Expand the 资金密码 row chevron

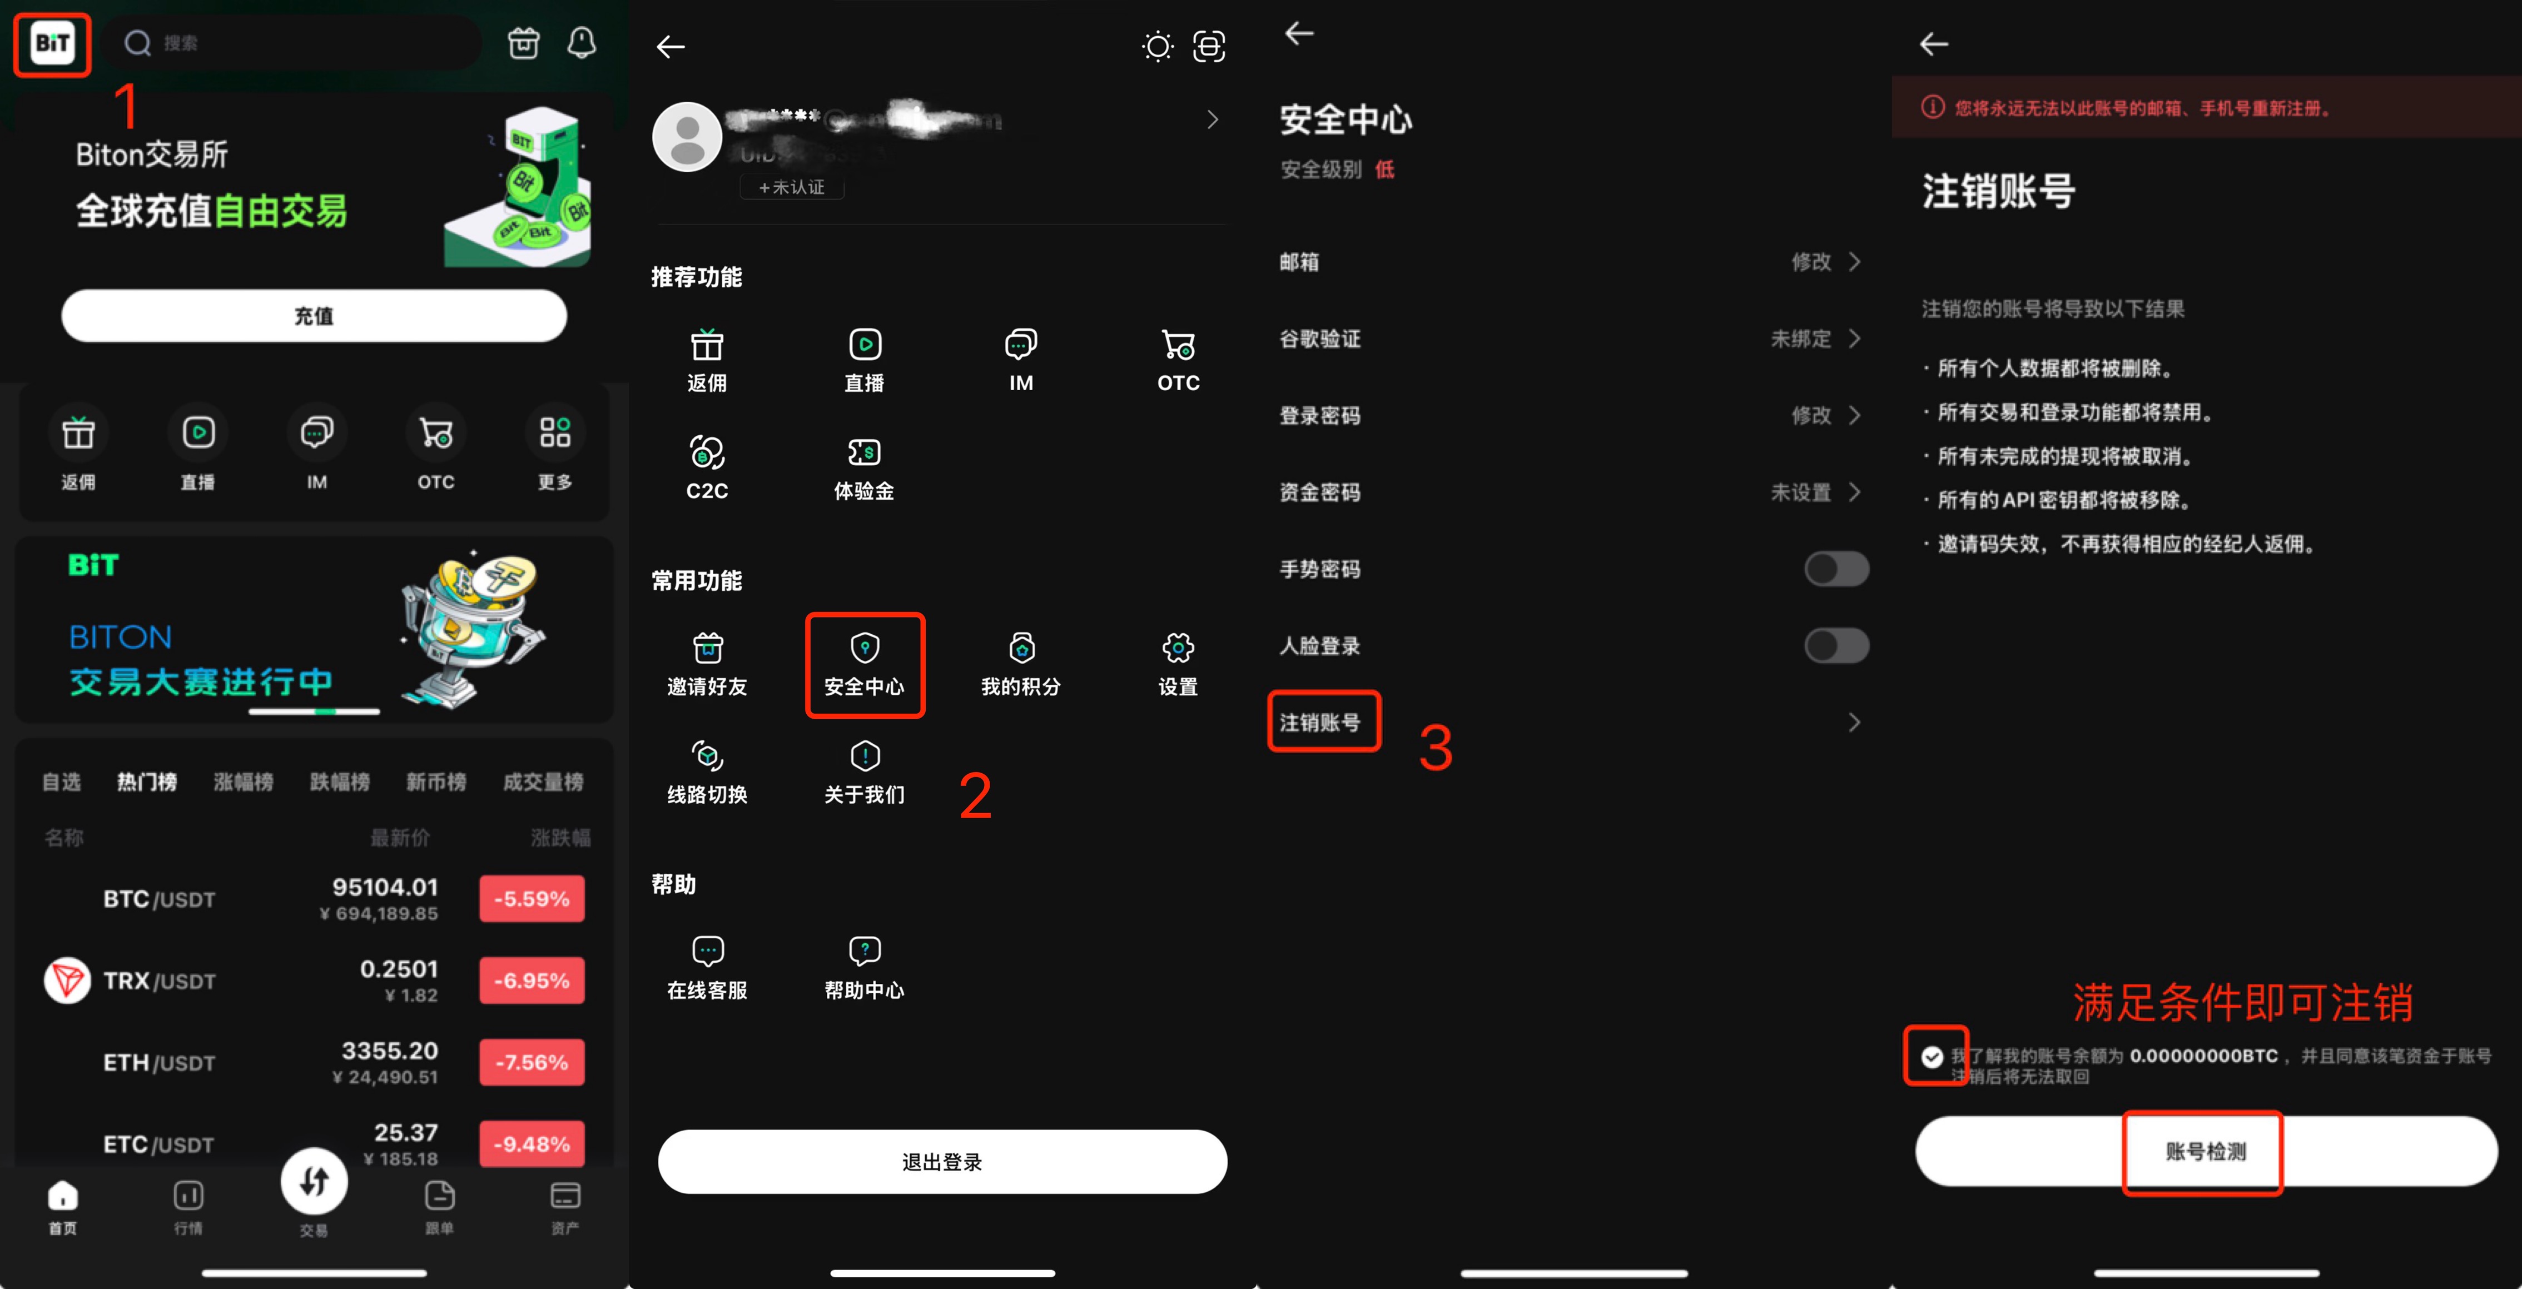[x=1854, y=492]
